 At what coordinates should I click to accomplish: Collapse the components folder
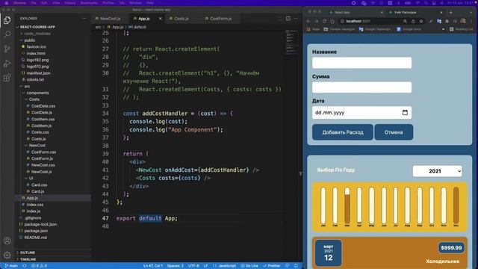pos(37,93)
